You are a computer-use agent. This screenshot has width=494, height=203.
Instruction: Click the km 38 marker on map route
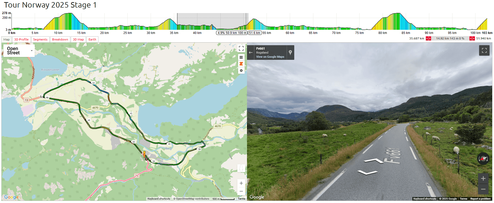(199, 149)
